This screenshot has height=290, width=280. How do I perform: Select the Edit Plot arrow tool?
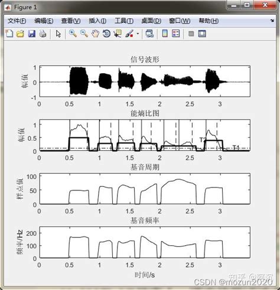pyautogui.click(x=58, y=34)
